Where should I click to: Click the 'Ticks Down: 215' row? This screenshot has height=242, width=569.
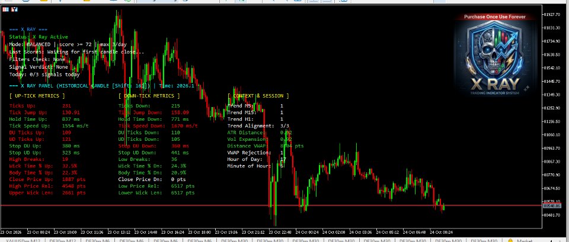pos(149,106)
